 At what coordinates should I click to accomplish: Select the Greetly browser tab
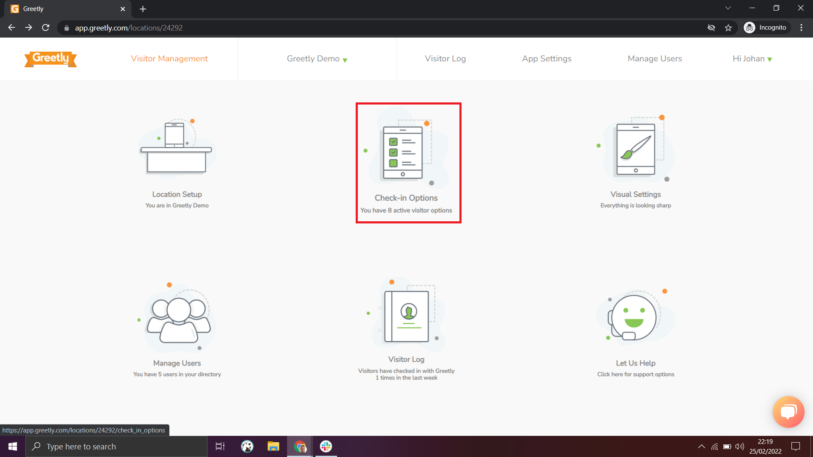coord(68,9)
